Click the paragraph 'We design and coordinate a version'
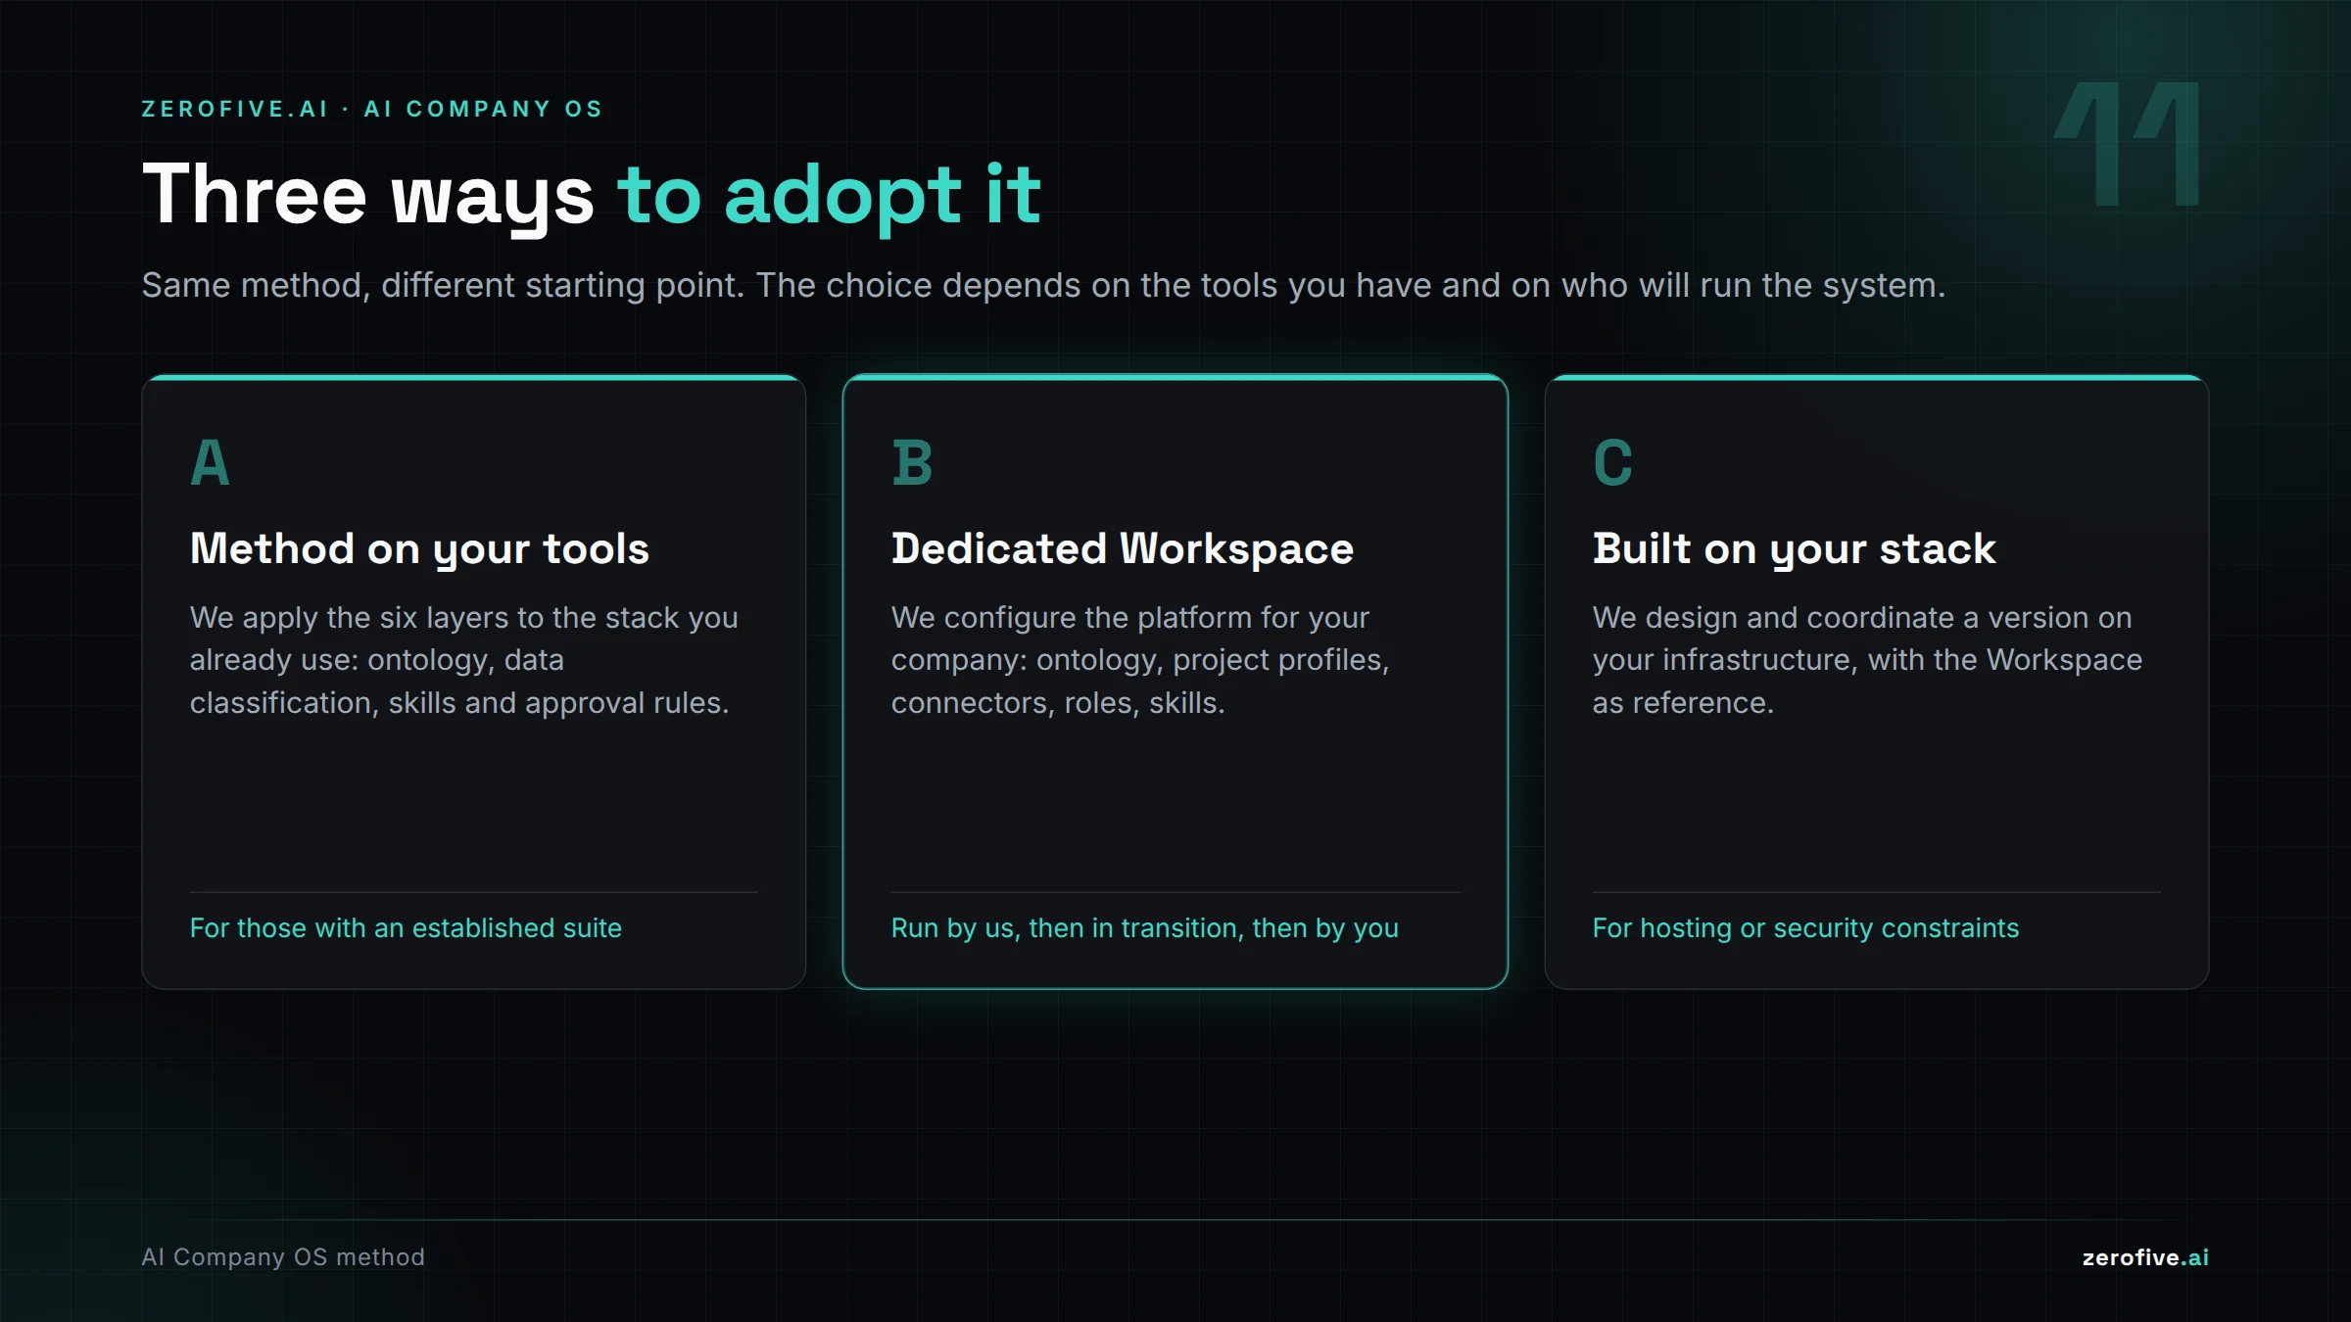 point(1867,660)
